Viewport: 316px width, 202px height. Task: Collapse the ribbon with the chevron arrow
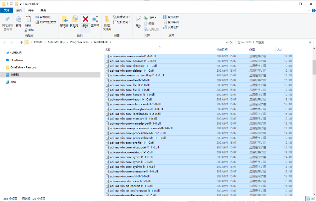point(308,10)
